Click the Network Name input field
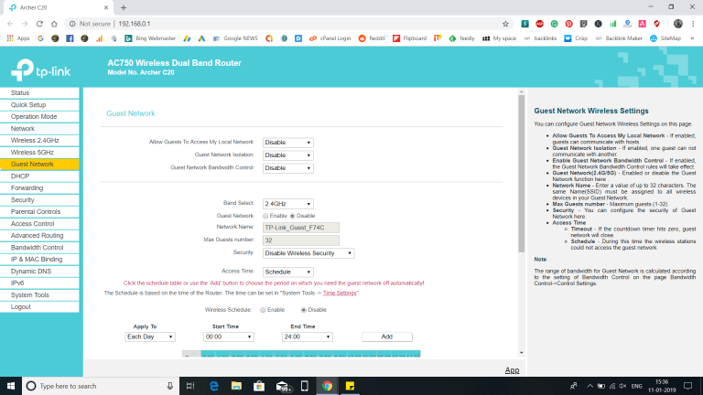Screen dimensions: 703x395 coord(300,227)
